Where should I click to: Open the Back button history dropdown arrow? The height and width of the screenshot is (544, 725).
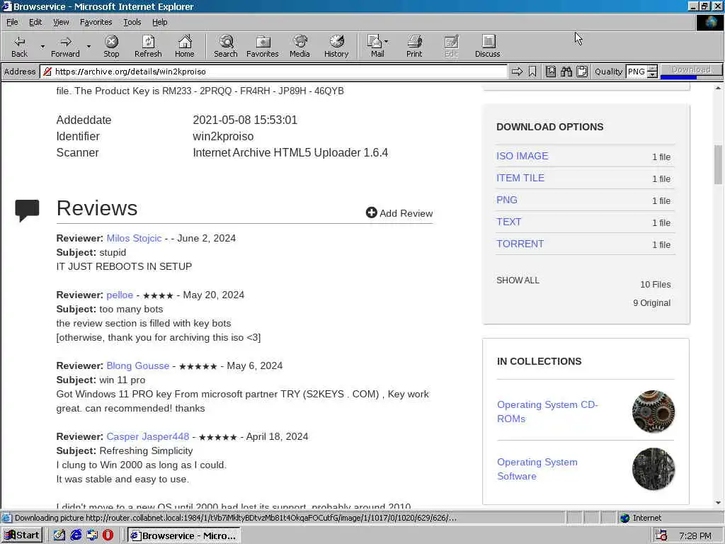[x=42, y=46]
